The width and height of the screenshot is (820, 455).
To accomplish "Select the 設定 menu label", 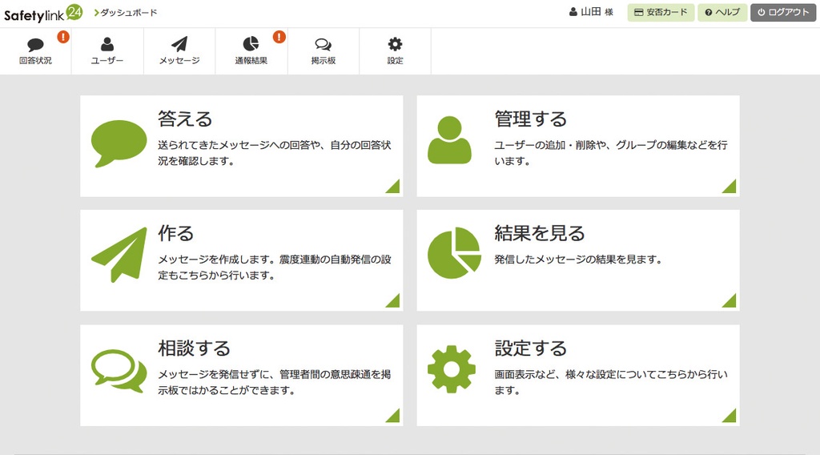I will (x=396, y=61).
